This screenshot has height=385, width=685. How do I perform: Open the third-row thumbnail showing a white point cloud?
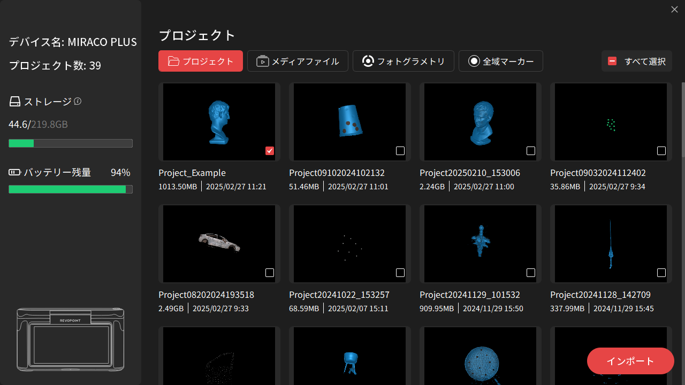coord(219,356)
